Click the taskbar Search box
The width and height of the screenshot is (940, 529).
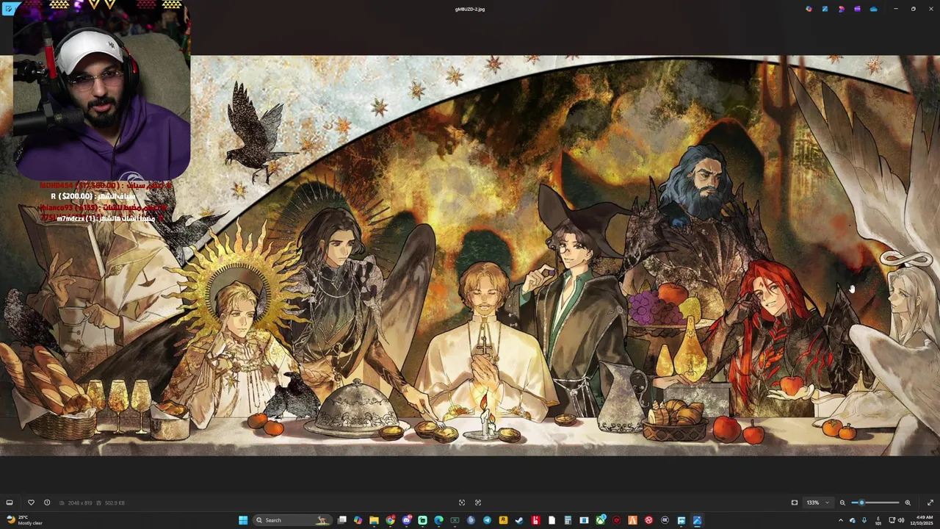tap(292, 520)
